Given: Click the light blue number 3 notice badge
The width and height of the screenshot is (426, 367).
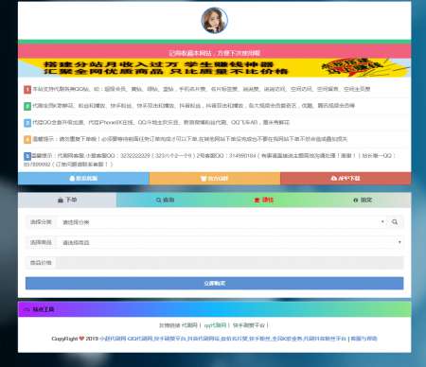Looking at the screenshot, I should [27, 123].
